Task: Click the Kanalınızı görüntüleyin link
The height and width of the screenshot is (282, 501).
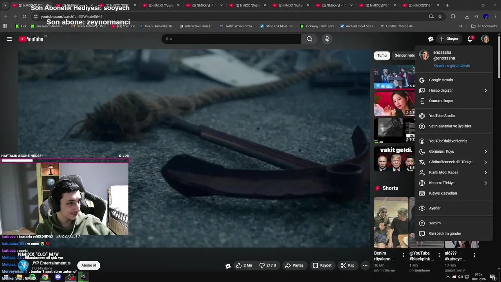Action: pos(452,65)
